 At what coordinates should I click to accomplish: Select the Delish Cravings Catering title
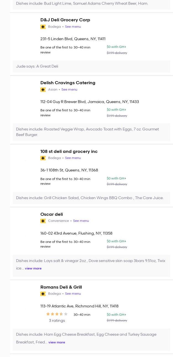68,83
